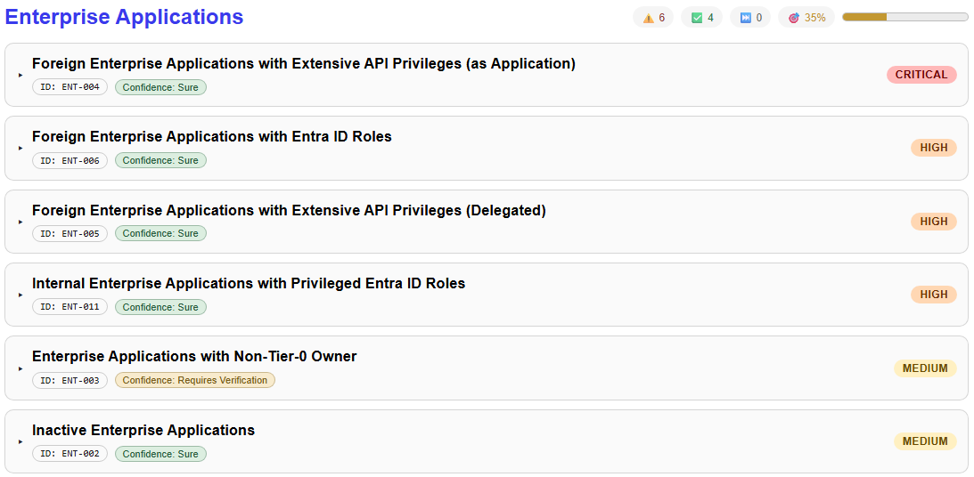Click the target score icon
The width and height of the screenshot is (974, 477).
pos(794,18)
